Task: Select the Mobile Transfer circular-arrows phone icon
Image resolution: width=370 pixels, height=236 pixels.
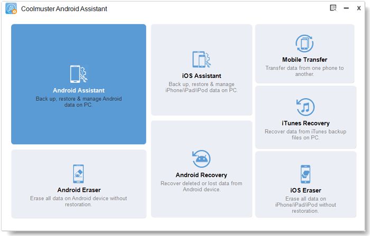Action: [x=304, y=44]
